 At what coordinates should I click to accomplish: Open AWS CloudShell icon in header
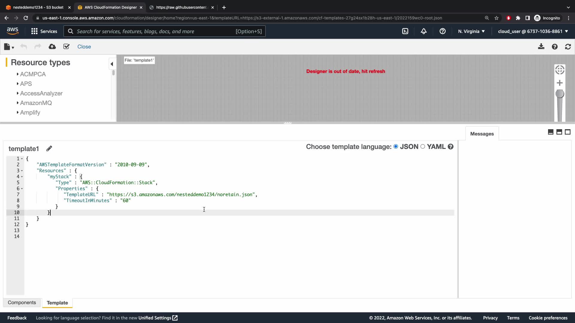(x=405, y=31)
